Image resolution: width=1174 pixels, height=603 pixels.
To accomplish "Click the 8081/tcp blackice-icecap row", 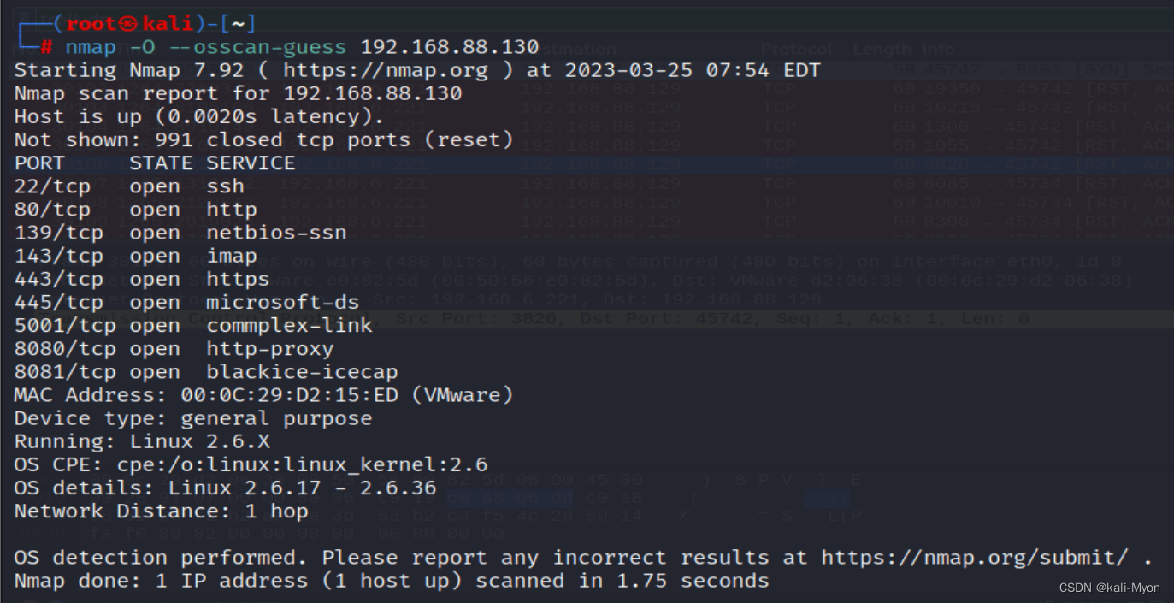I will pyautogui.click(x=205, y=372).
